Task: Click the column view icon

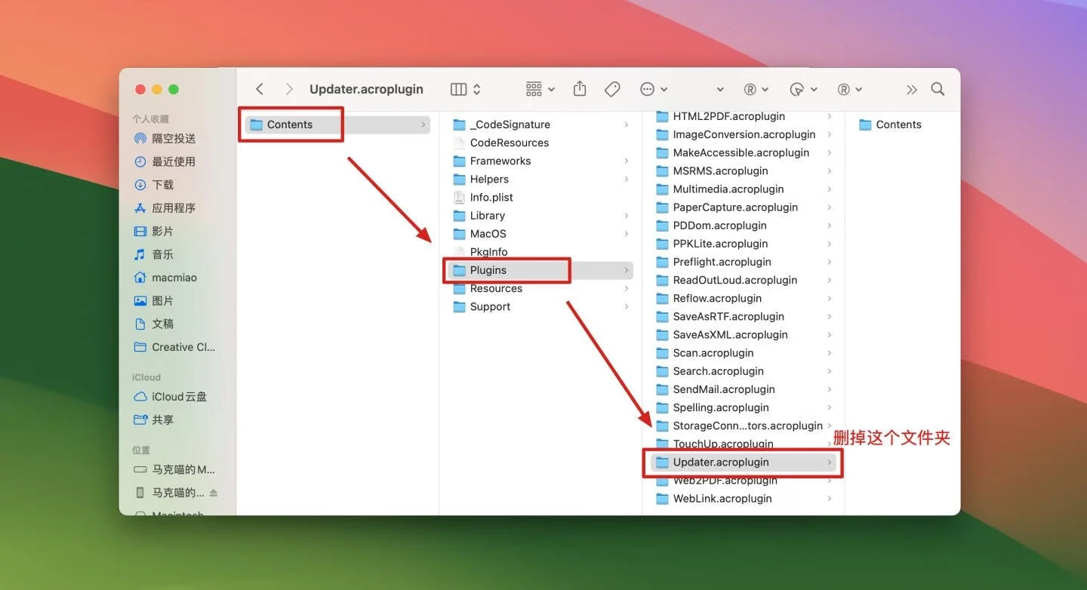Action: (x=458, y=89)
